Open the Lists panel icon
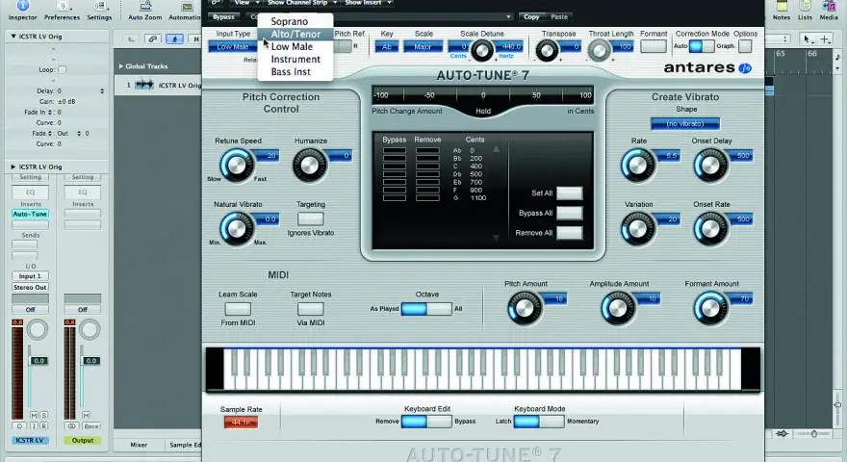 pyautogui.click(x=805, y=6)
